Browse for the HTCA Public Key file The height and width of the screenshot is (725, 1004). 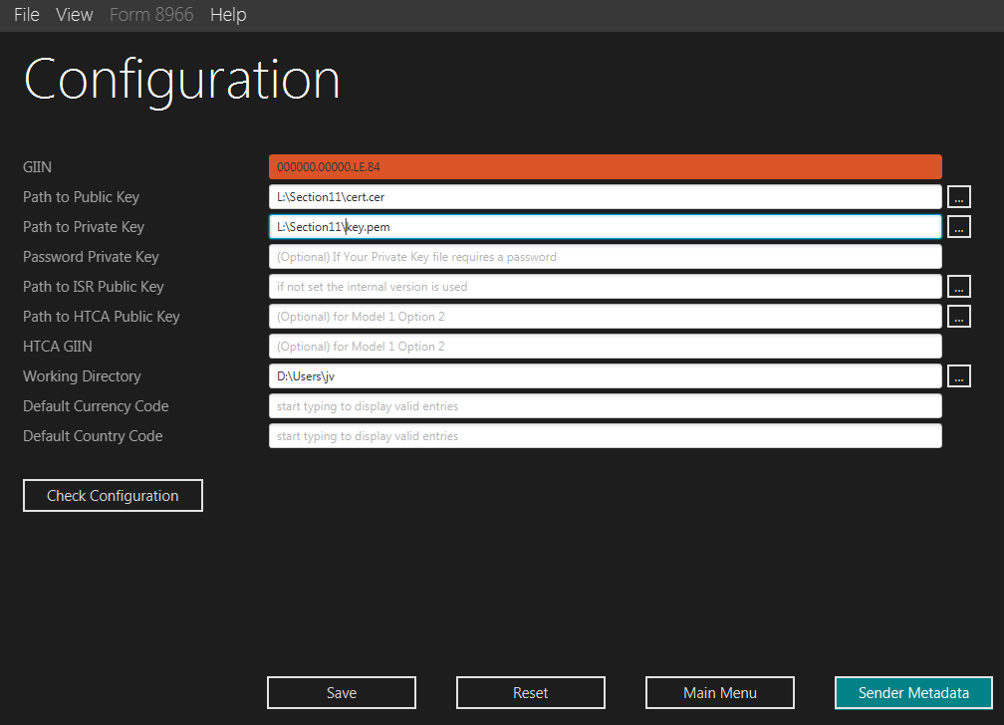click(958, 317)
